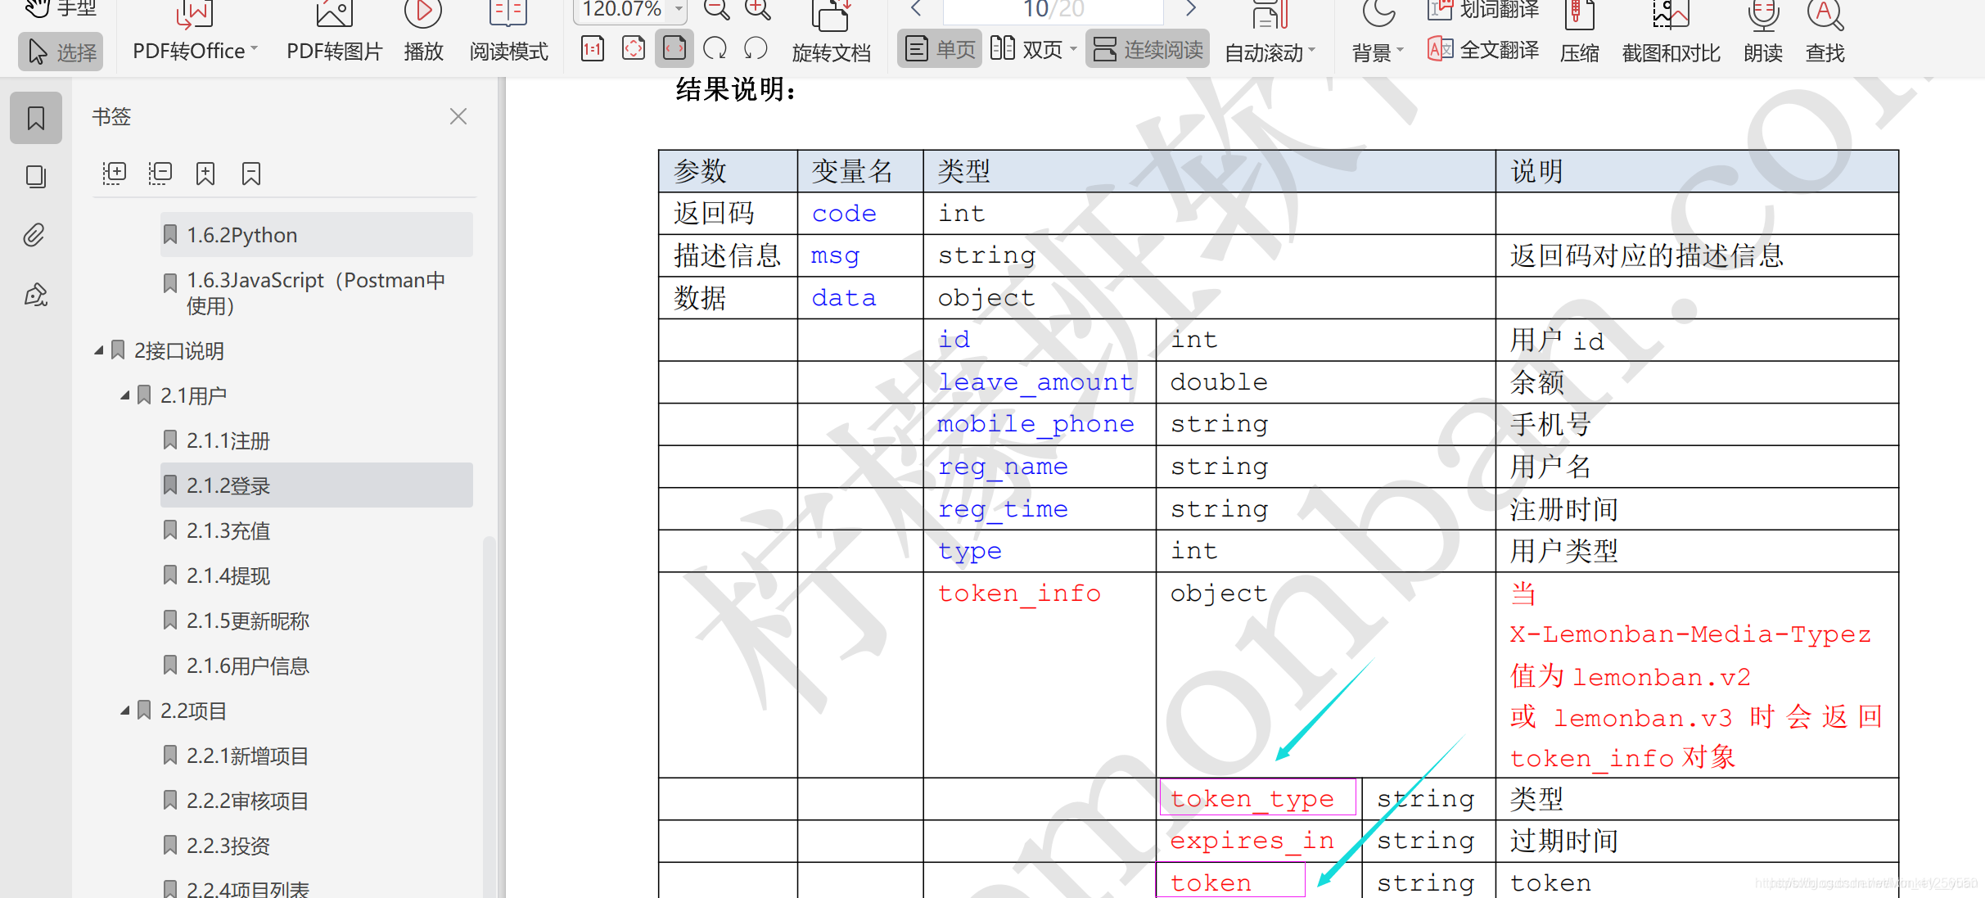This screenshot has height=898, width=1985.
Task: Click the zoom in magnifier icon
Action: tap(757, 9)
